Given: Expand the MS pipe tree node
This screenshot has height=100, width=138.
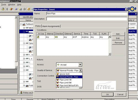Looking at the screenshot, I should (x=24, y=28).
